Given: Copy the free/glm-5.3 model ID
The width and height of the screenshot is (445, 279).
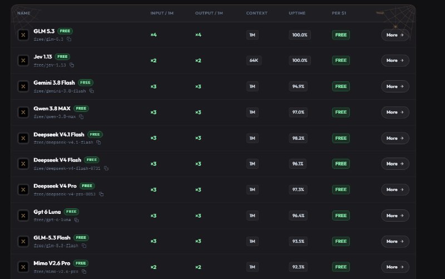Looking at the screenshot, I should click(69, 39).
